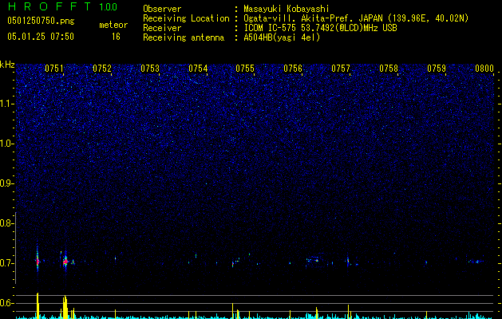This screenshot has height=319, width=502.
Task: Click the 0.7 kHz axis label
Action: (x=6, y=263)
